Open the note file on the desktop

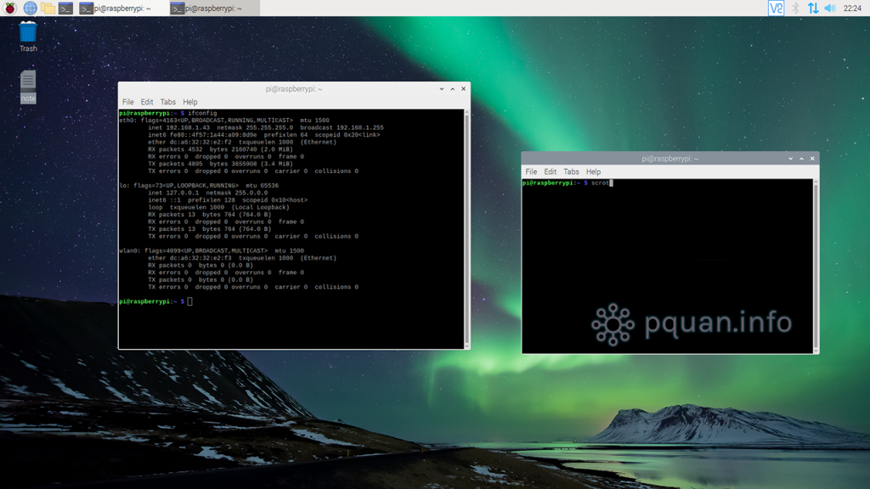(28, 87)
